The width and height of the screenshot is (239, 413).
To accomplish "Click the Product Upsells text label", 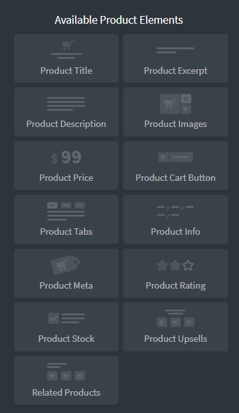I will click(x=176, y=339).
